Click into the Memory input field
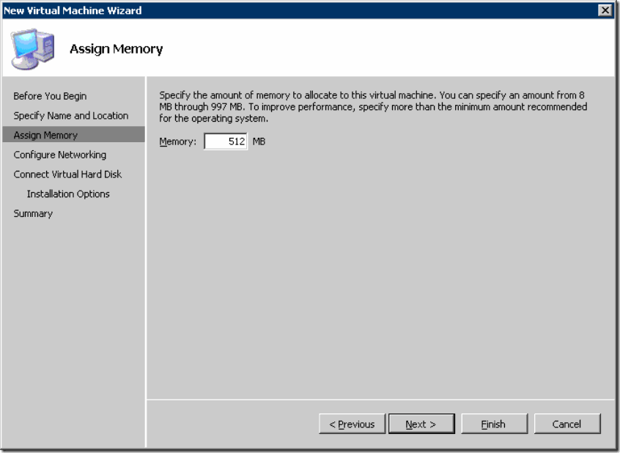Screen dimensions: 620x453 226,141
